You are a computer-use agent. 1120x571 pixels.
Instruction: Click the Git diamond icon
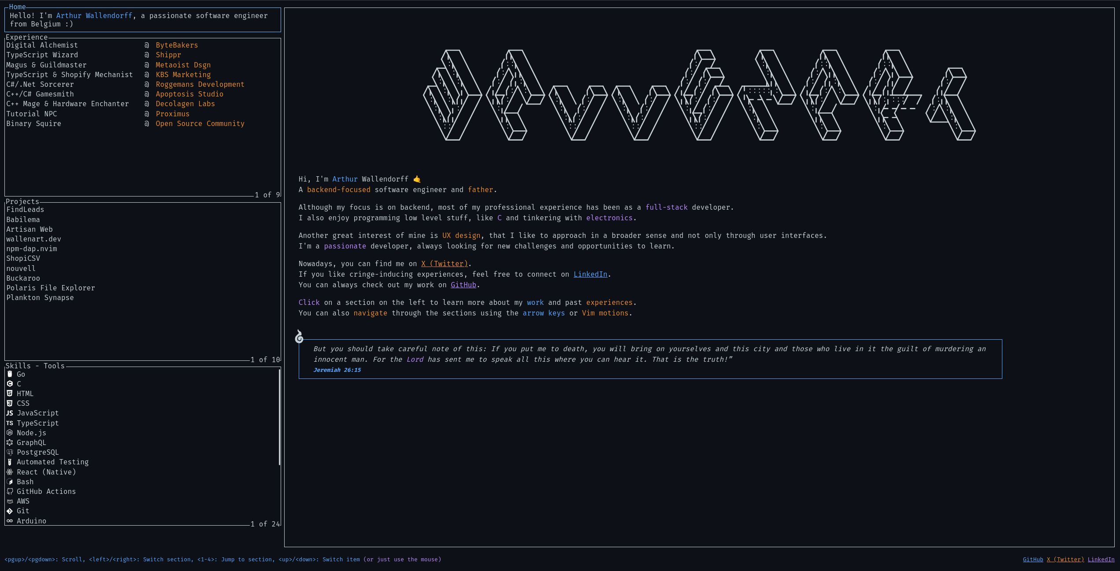(x=10, y=511)
